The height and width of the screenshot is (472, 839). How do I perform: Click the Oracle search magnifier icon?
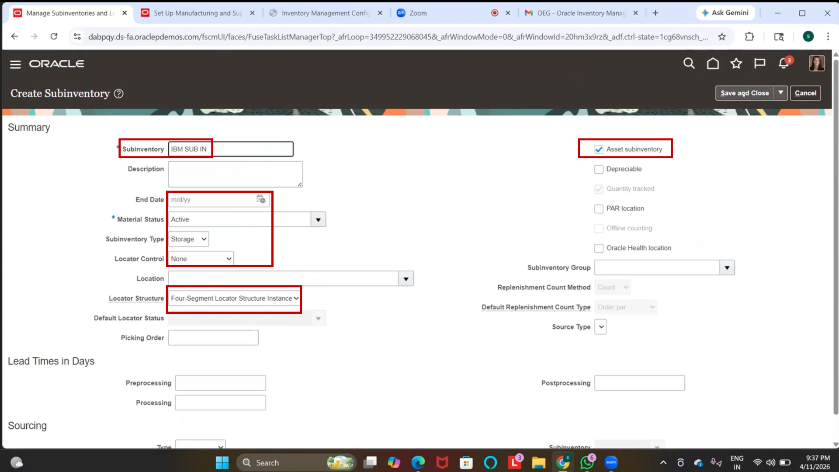tap(689, 64)
